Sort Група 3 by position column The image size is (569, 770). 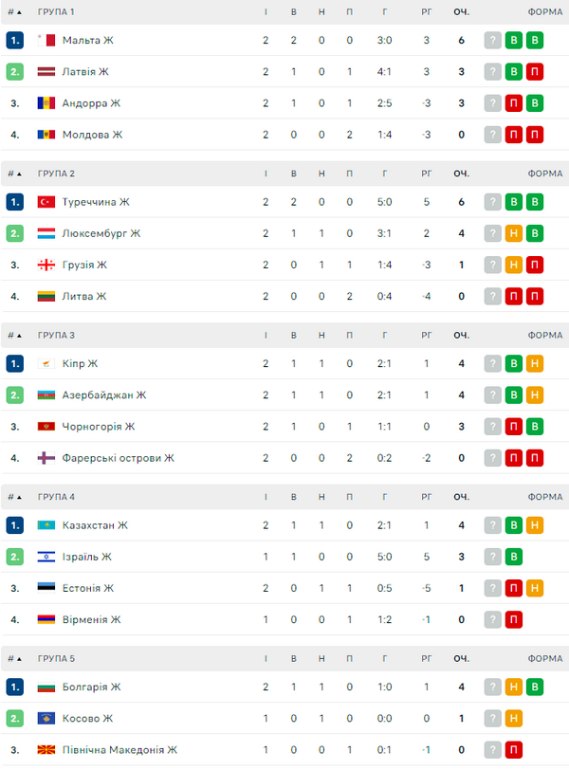click(14, 335)
